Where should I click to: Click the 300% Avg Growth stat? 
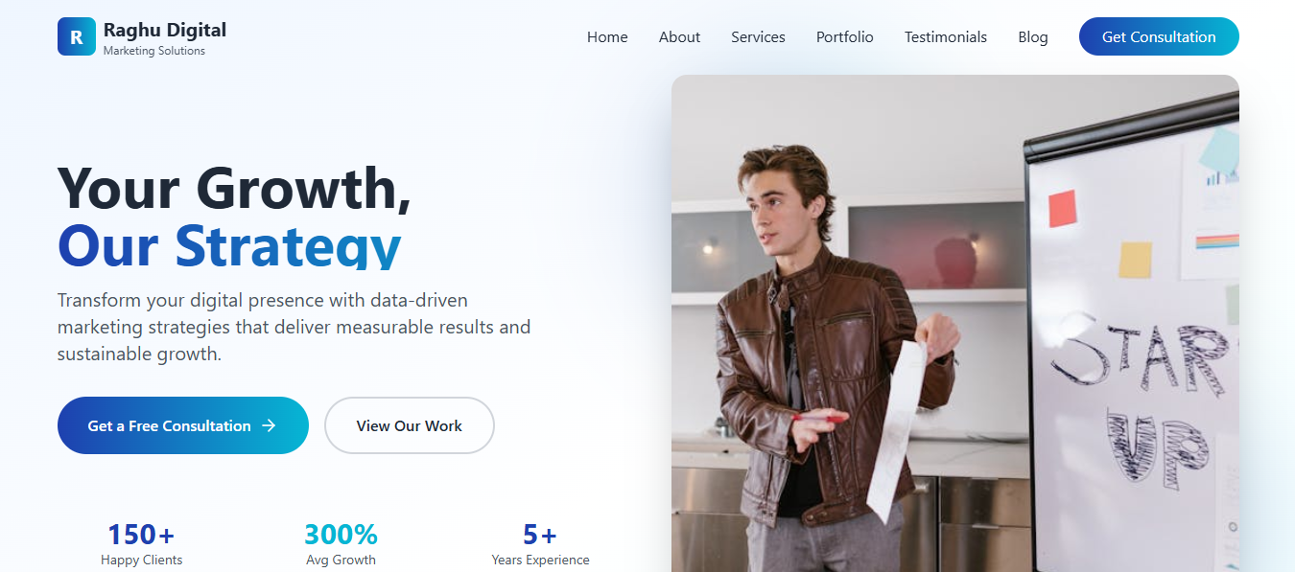tap(341, 543)
